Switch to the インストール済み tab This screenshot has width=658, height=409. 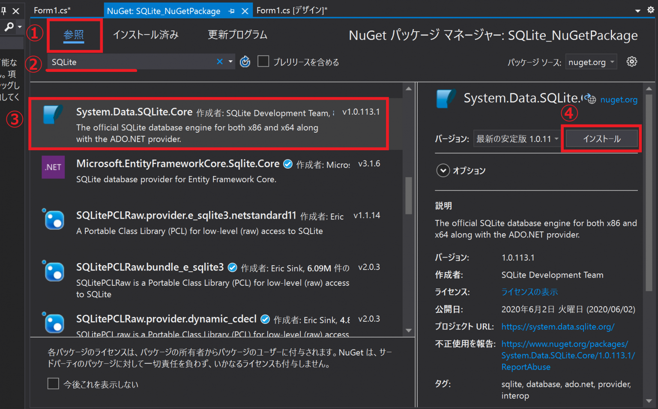click(x=146, y=35)
